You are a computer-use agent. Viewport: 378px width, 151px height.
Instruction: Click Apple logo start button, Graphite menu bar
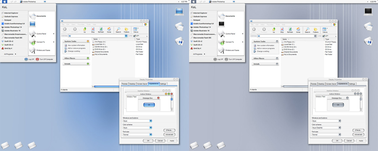(194, 1)
